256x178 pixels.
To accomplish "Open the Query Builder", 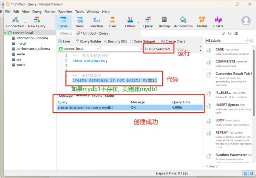I will pyautogui.click(x=88, y=42).
